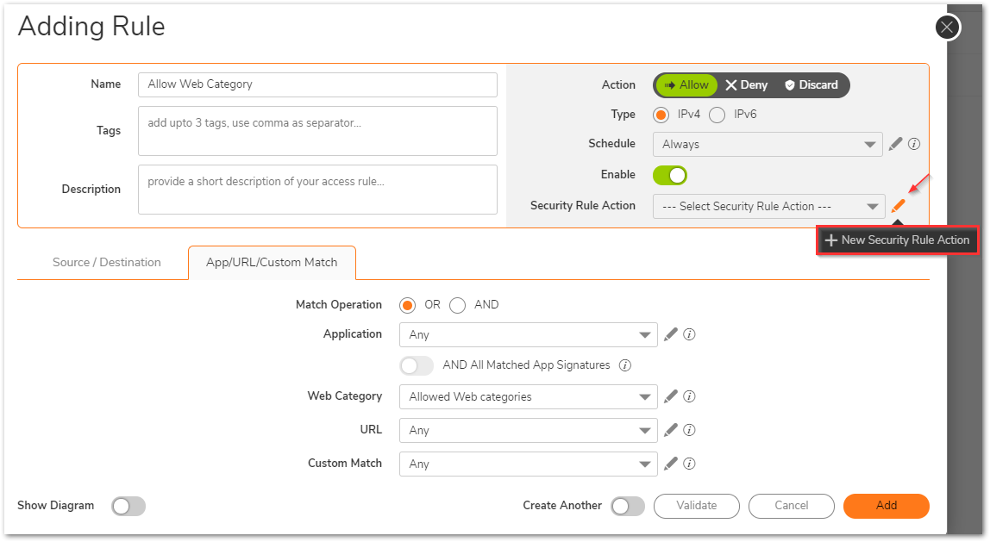Screen dimensions: 990x542
Task: Click pencil icon beside Web Category
Action: point(671,396)
